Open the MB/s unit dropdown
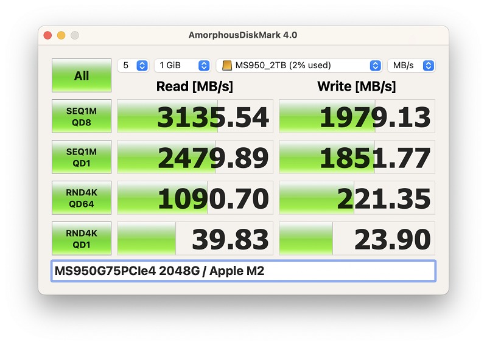This screenshot has width=487, height=345. [412, 66]
